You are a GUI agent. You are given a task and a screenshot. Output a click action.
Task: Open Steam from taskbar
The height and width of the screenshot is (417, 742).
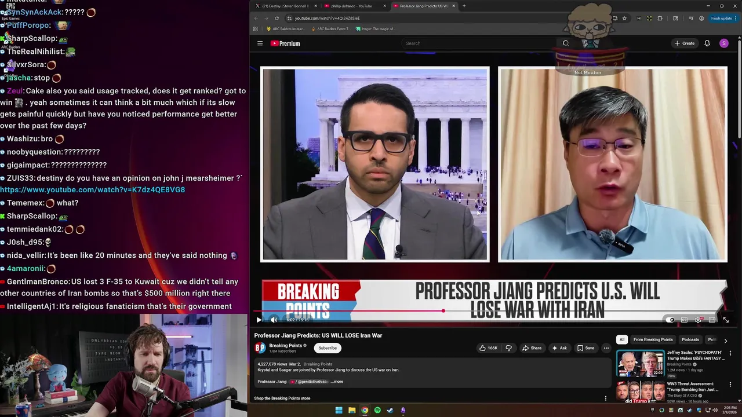click(390, 410)
